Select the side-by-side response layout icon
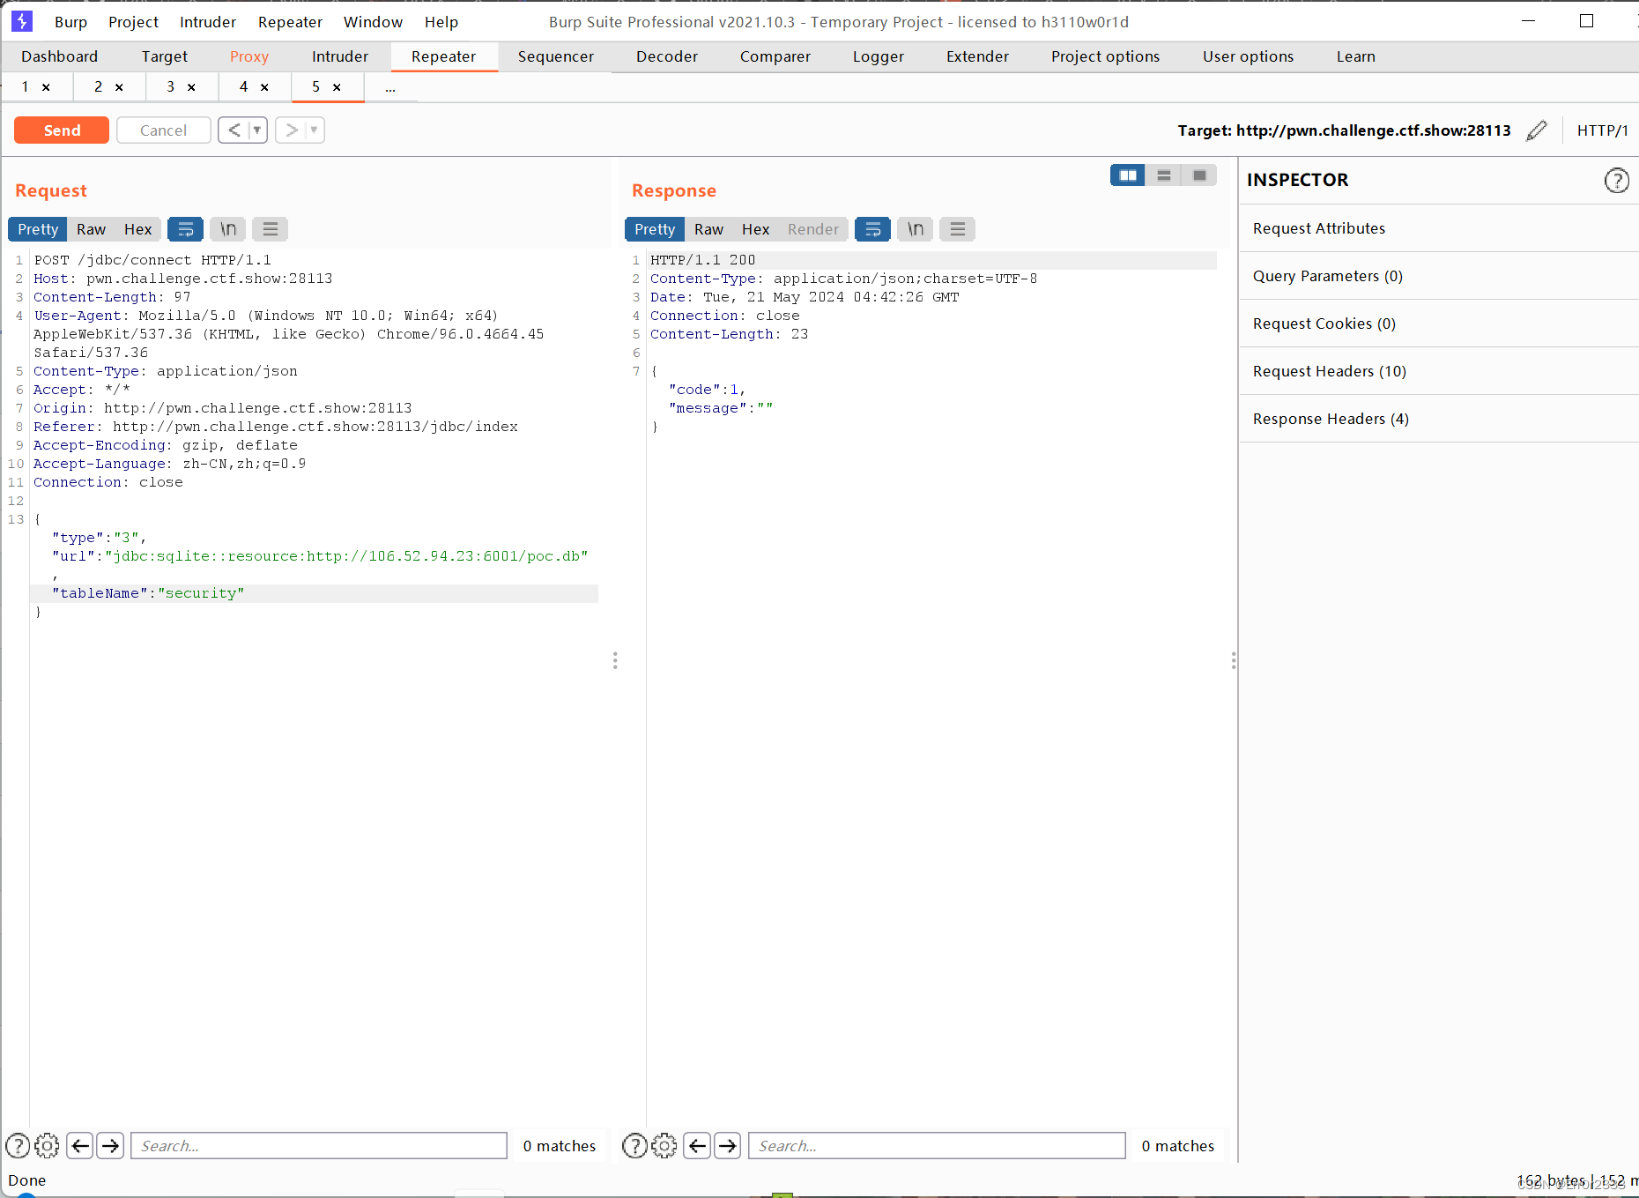1639x1198 pixels. tap(1127, 175)
